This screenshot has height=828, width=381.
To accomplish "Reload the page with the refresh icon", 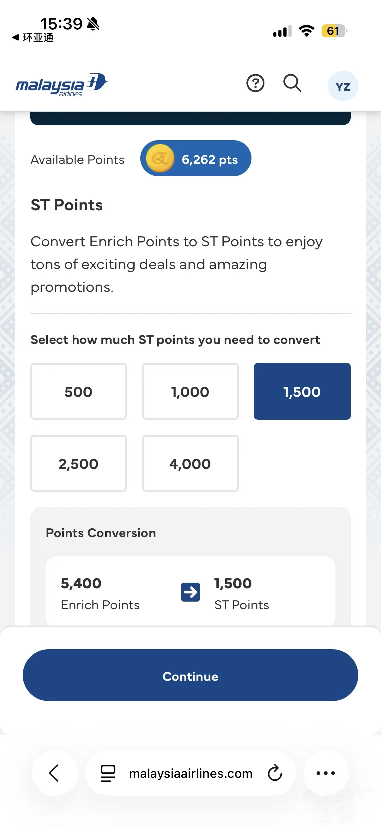I will pyautogui.click(x=275, y=773).
